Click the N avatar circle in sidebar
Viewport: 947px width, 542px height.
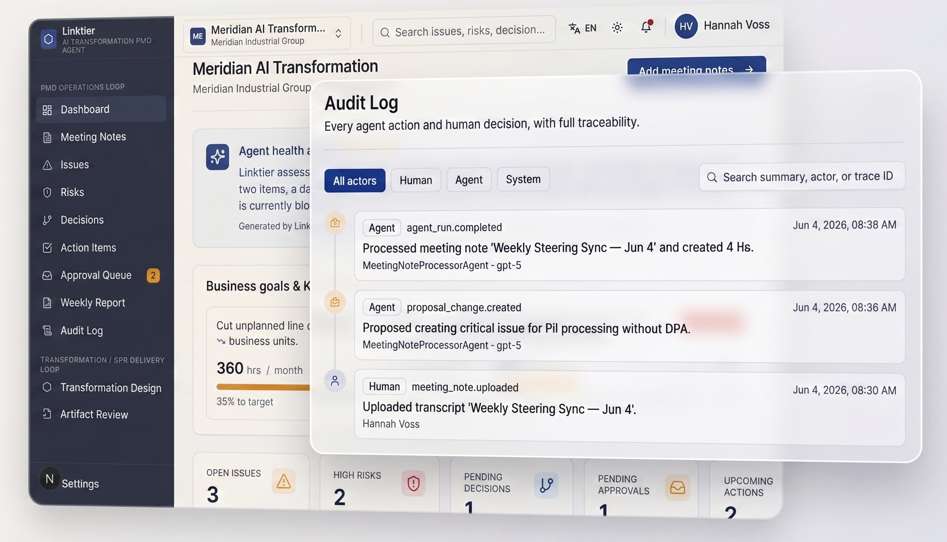50,479
